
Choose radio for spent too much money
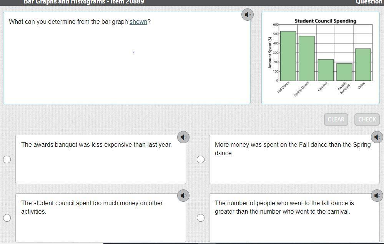(x=7, y=218)
